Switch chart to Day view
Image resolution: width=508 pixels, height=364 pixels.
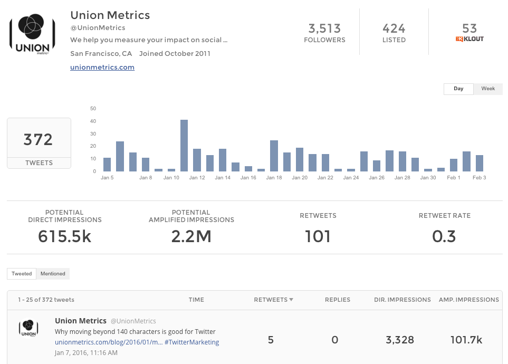(458, 89)
